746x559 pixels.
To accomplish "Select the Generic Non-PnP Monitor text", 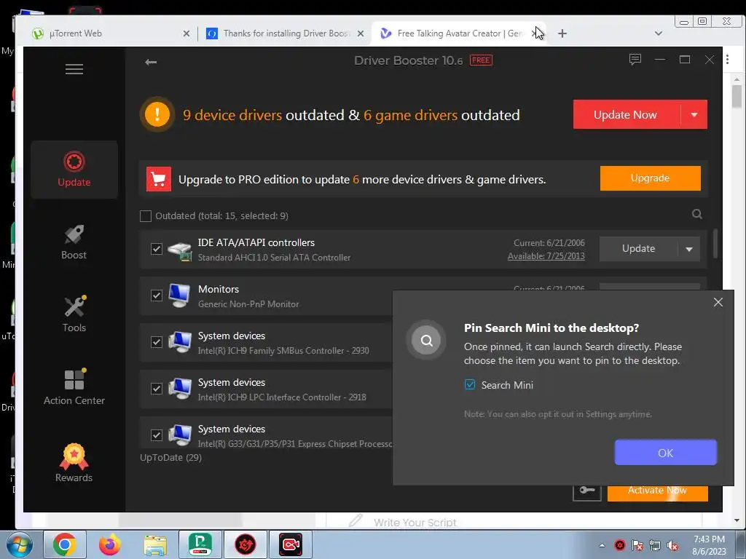I will point(248,304).
